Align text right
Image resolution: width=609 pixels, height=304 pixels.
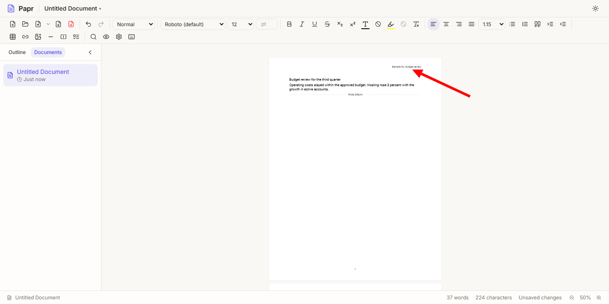(x=459, y=24)
